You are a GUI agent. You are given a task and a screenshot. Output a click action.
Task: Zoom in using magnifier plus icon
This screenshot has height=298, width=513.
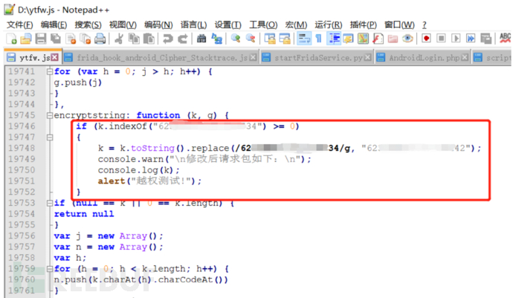235,39
